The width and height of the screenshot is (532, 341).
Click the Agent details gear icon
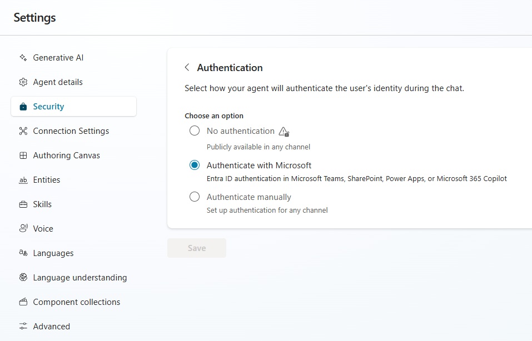[x=23, y=82]
